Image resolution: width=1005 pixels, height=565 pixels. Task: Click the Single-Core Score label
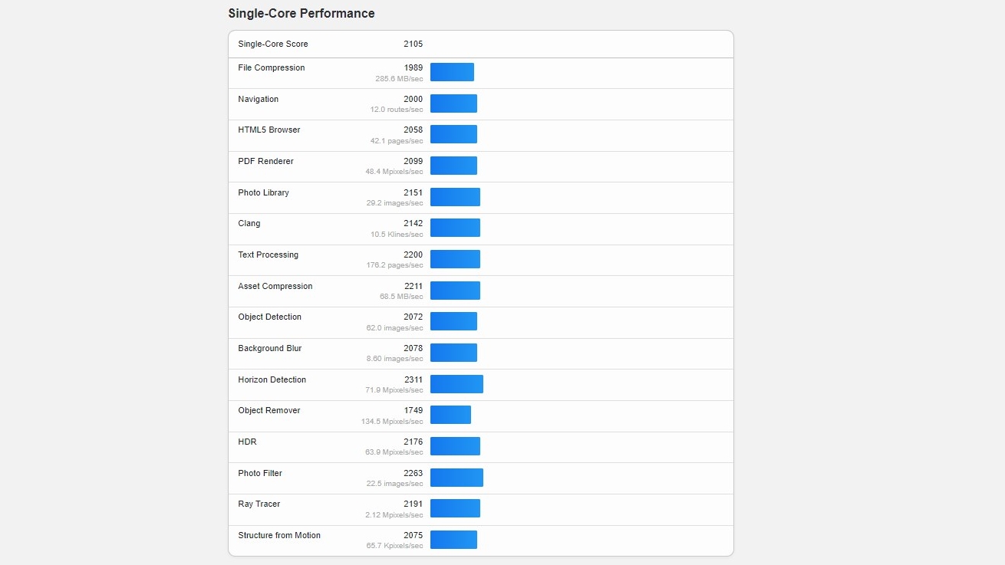click(273, 44)
